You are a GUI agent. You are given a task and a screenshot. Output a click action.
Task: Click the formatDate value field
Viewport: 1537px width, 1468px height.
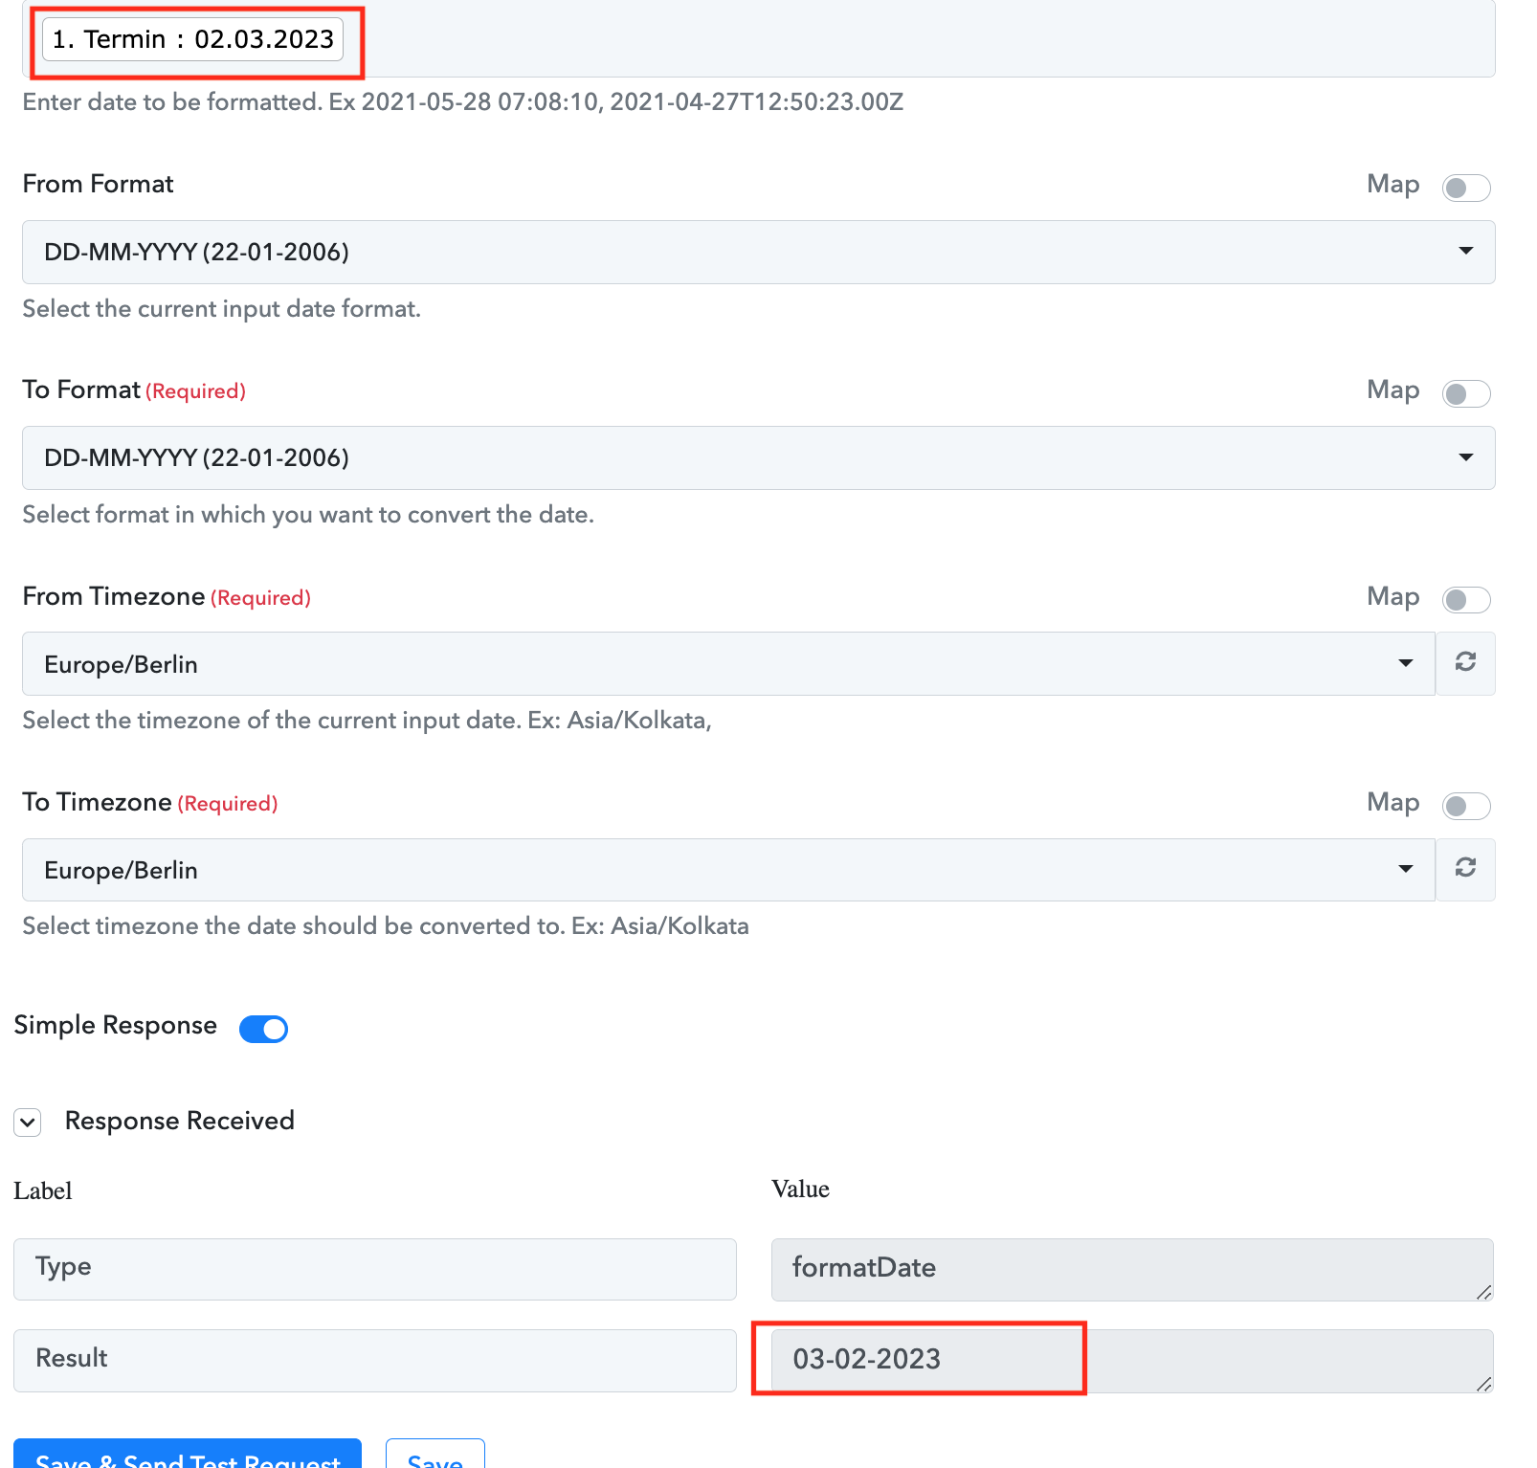click(x=1131, y=1268)
